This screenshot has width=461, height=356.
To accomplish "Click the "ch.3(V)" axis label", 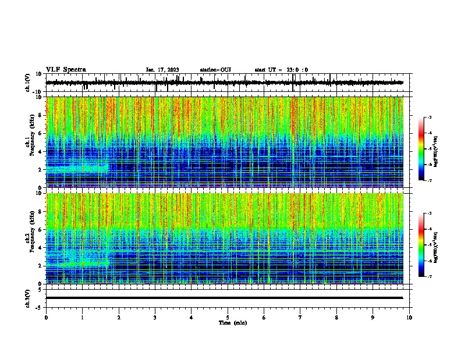I will click(28, 298).
